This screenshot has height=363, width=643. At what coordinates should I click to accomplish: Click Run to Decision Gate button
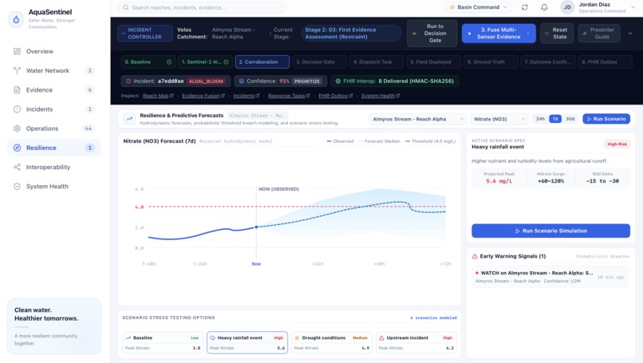tap(432, 34)
